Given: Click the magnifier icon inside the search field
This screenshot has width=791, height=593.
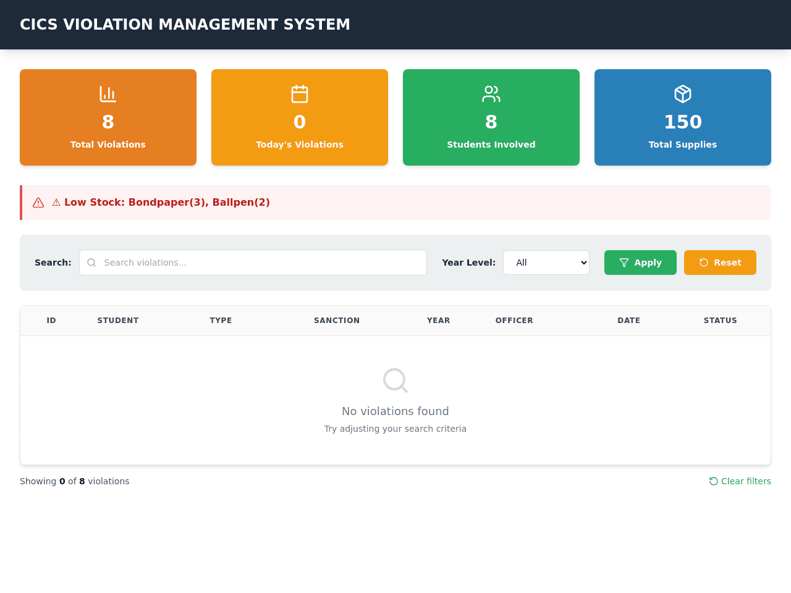Looking at the screenshot, I should 91,263.
